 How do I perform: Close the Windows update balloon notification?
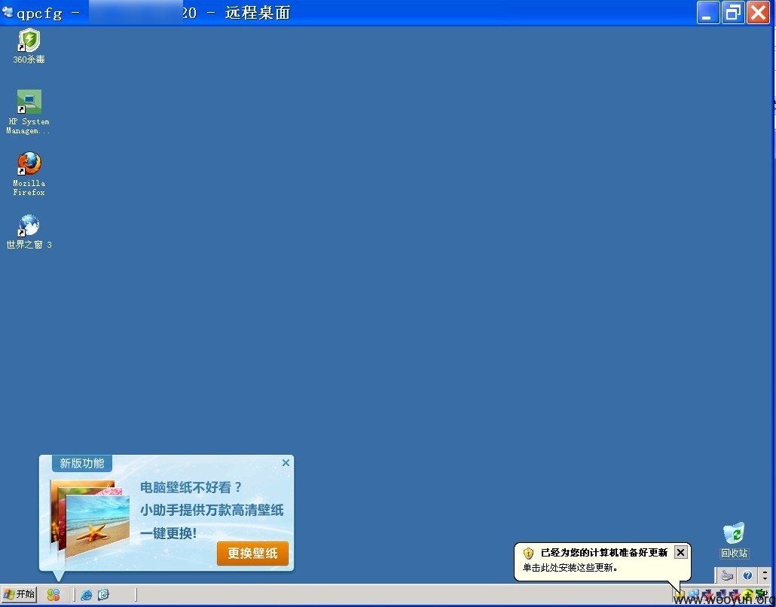[681, 553]
